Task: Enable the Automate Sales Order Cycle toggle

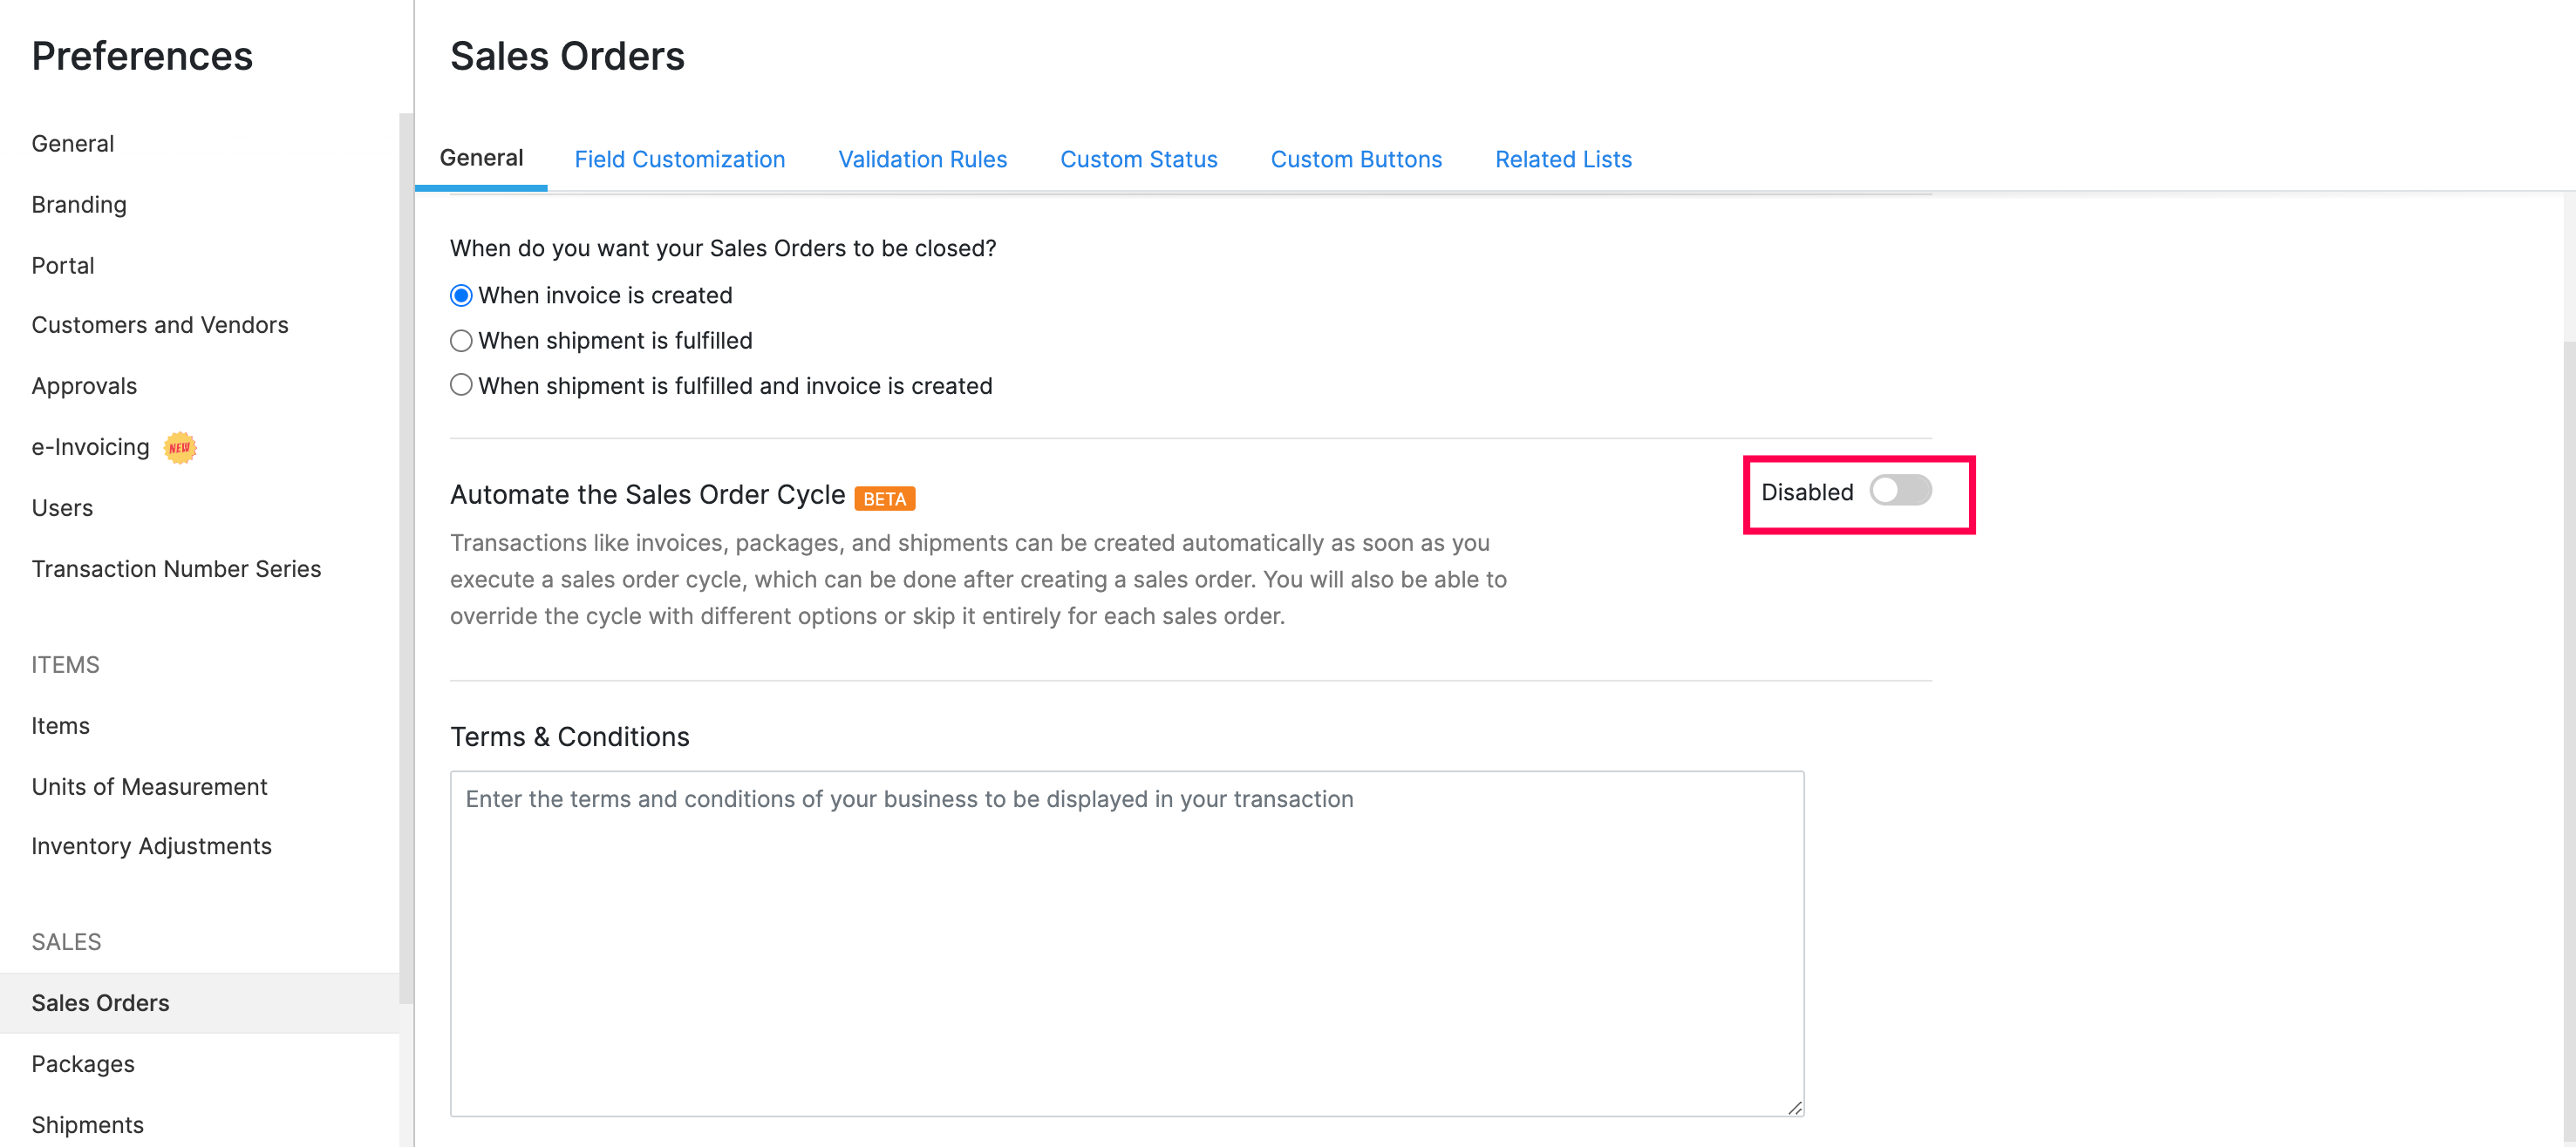Action: pos(1900,491)
